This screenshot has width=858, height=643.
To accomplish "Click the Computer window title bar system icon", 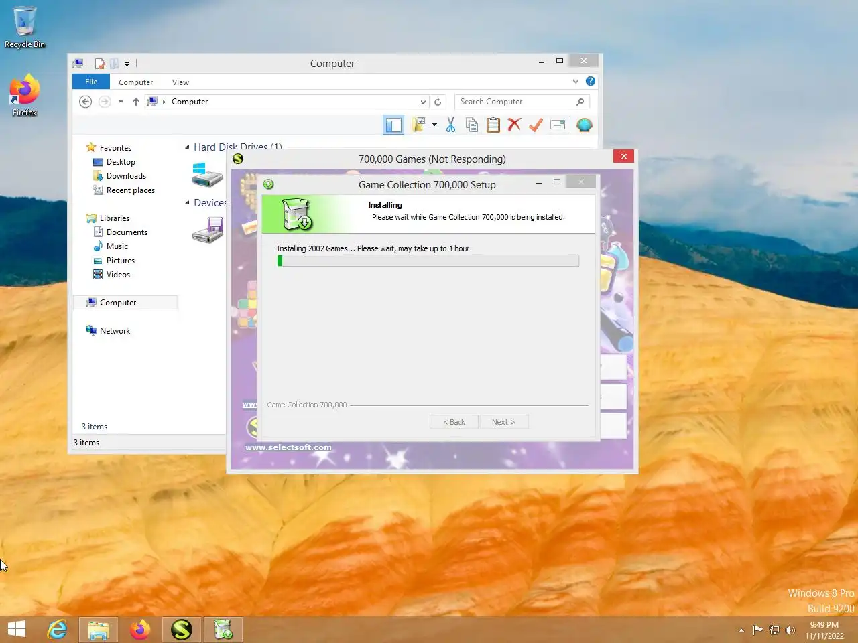I will pos(78,64).
